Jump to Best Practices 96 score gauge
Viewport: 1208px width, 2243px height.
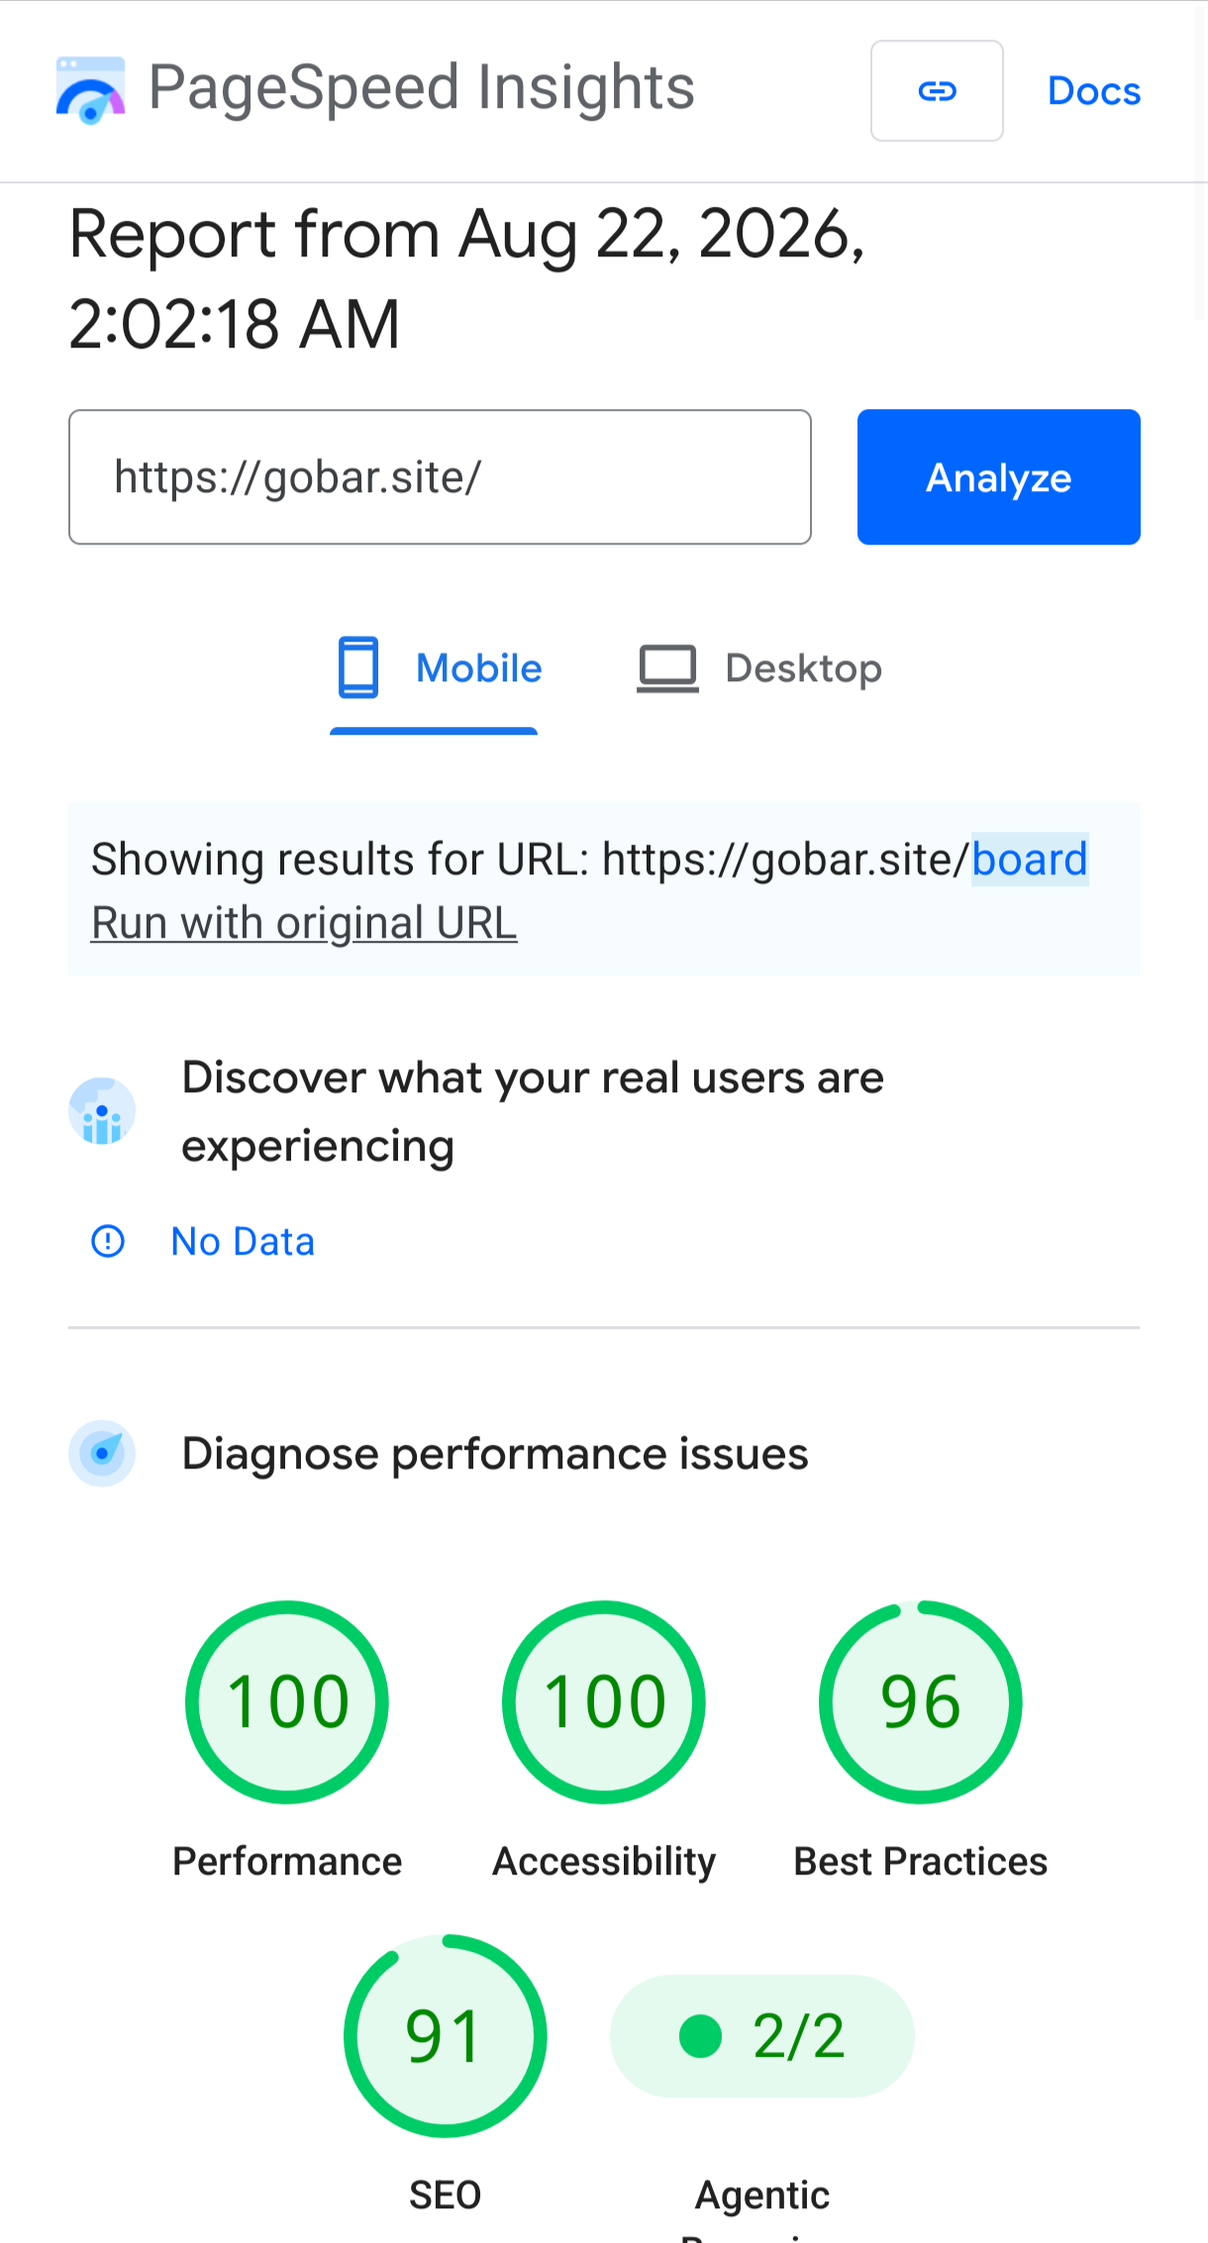(x=921, y=1701)
